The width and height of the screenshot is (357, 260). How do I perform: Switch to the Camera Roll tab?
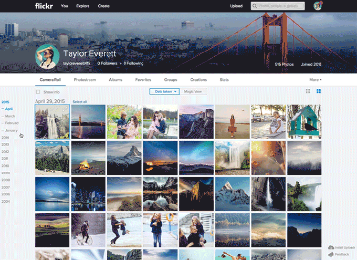(x=50, y=80)
